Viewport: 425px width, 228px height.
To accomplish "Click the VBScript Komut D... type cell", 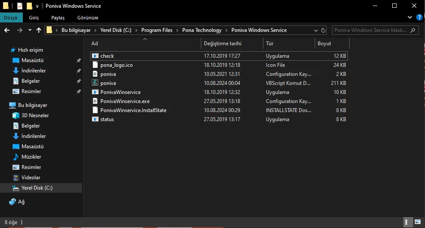I will coord(288,83).
